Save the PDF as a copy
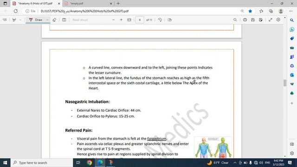This screenshot has height=167, width=297. (x=261, y=19)
